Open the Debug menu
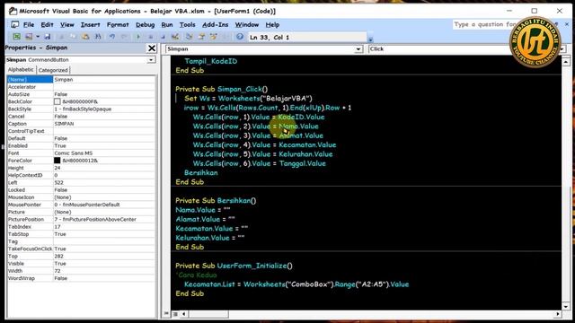 (x=146, y=24)
